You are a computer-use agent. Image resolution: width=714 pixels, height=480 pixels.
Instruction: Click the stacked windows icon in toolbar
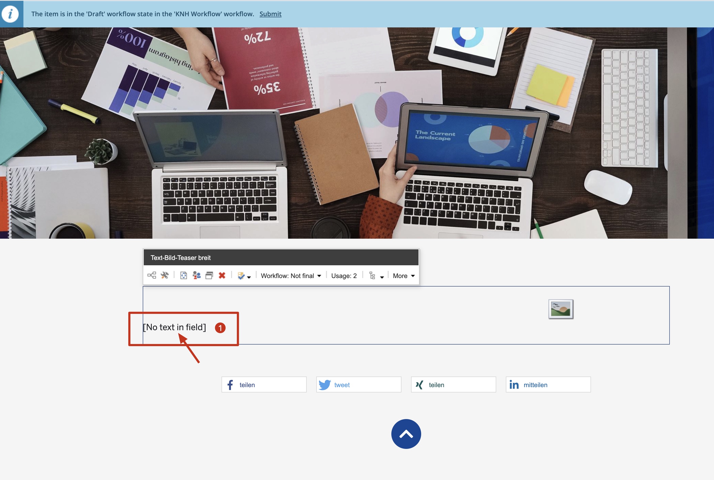[209, 275]
